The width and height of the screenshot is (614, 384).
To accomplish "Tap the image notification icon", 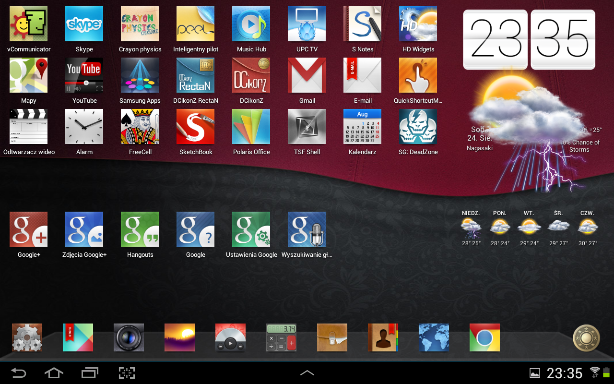I will point(535,373).
